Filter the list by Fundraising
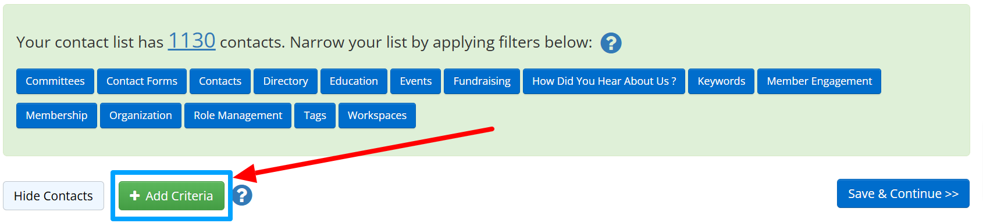Image resolution: width=983 pixels, height=223 pixels. click(x=482, y=81)
